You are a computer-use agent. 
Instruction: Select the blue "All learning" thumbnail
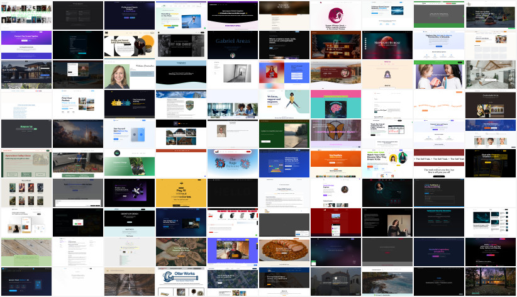284,164
